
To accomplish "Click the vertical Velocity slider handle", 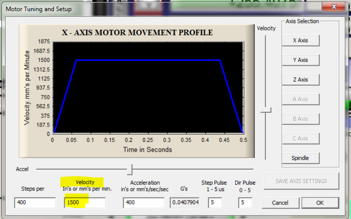I will [266, 110].
